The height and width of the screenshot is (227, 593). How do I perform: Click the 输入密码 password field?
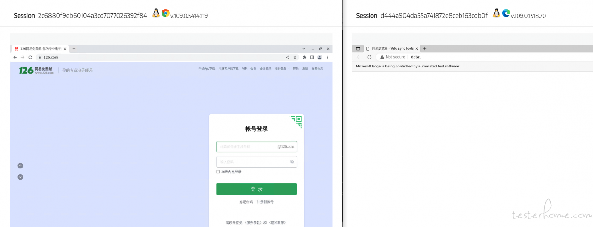[257, 162]
